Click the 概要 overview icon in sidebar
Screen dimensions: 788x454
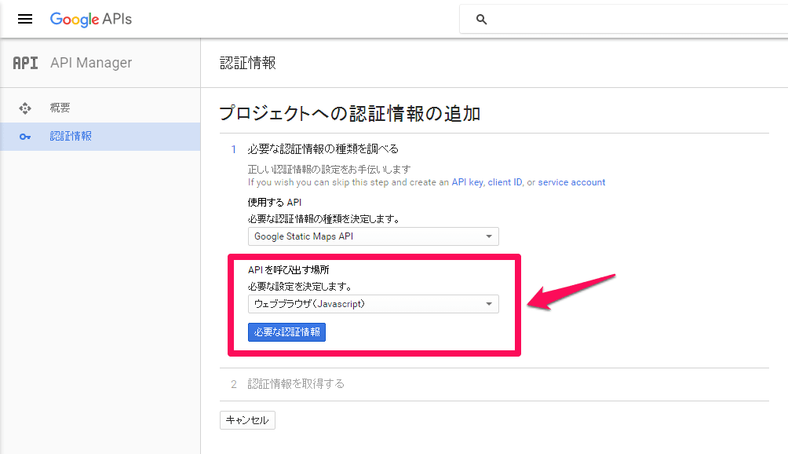tap(25, 108)
